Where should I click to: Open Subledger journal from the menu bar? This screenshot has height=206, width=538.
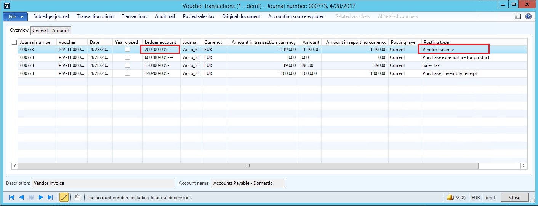click(51, 16)
